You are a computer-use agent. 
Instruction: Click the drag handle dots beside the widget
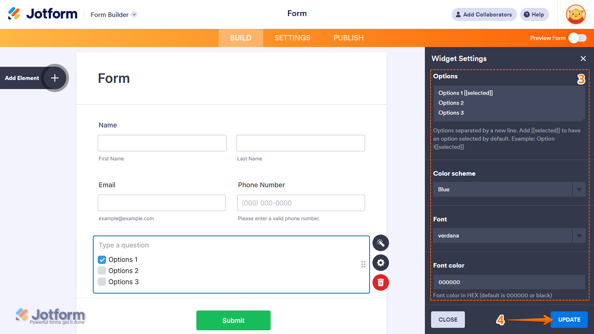363,264
